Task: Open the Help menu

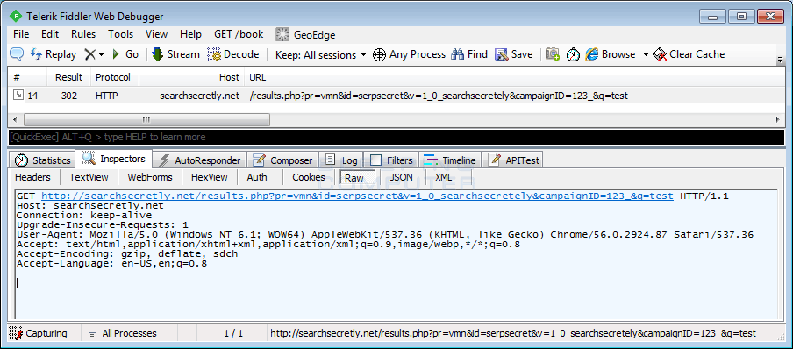Action: (190, 34)
